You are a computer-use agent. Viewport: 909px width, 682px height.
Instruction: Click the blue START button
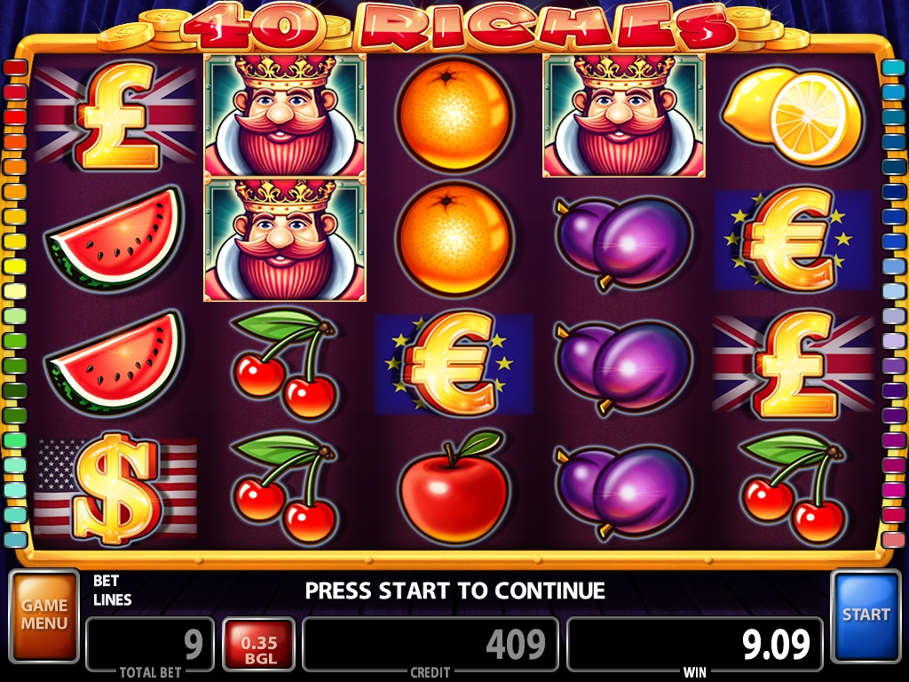tap(865, 616)
